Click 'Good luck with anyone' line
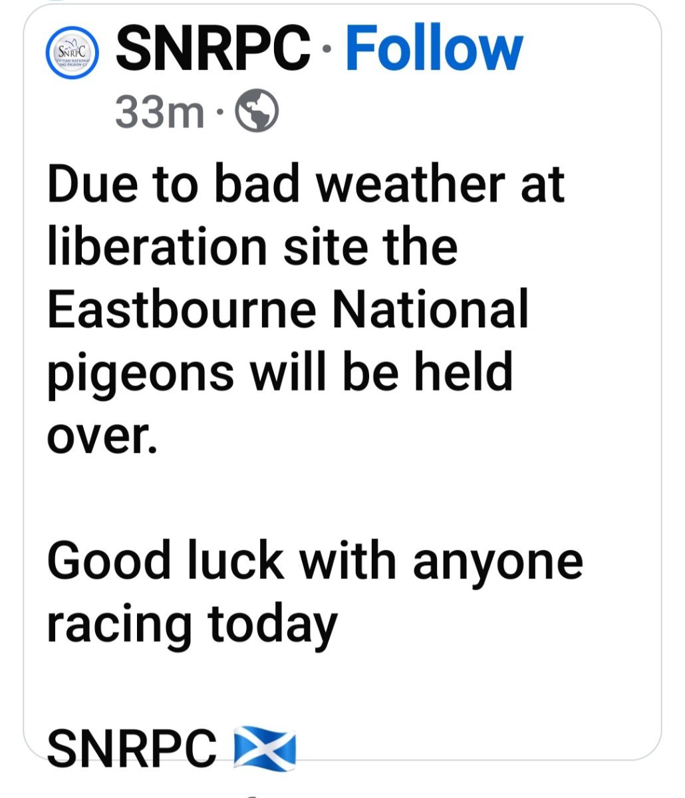The height and width of the screenshot is (798, 685). pyautogui.click(x=315, y=562)
